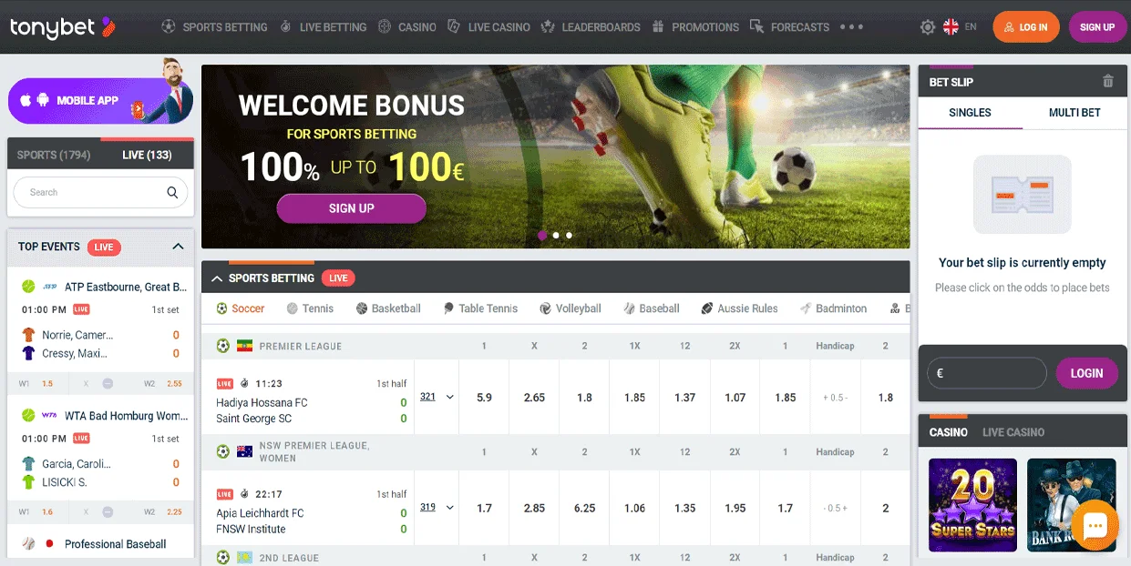Expand 321 markets for Hadiya Hossana match

point(437,397)
